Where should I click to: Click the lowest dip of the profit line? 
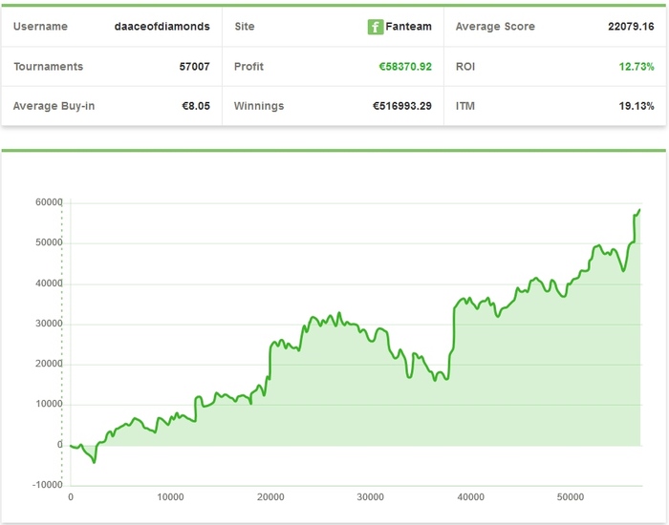point(95,462)
